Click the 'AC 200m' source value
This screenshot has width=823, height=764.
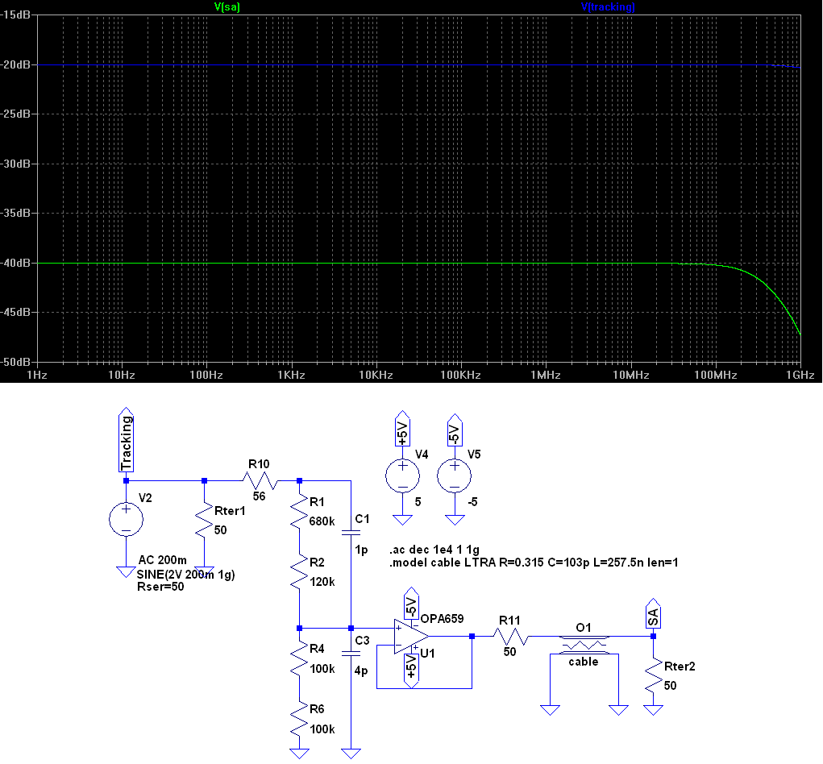tap(162, 560)
